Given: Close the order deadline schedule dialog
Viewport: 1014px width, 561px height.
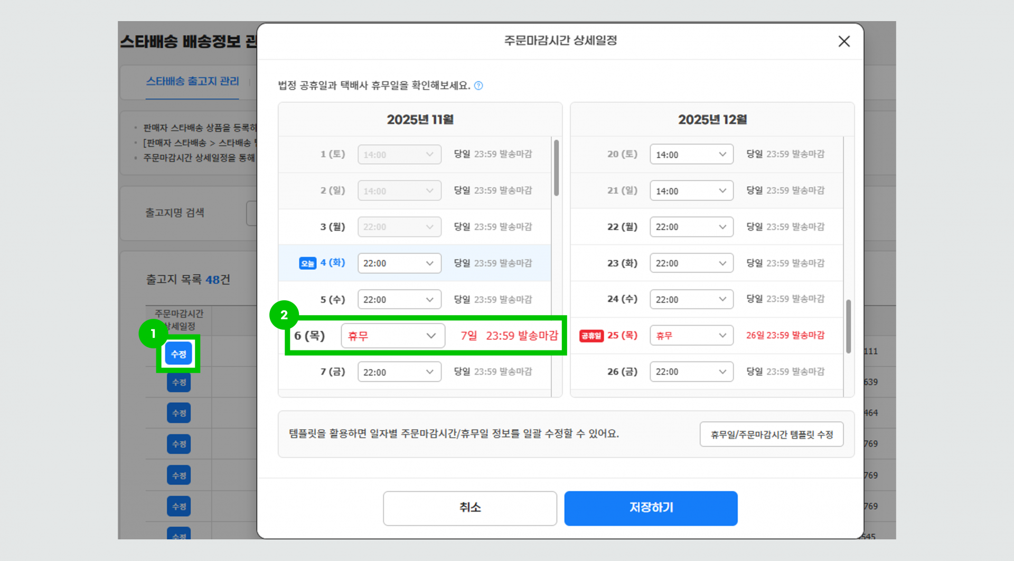Looking at the screenshot, I should (x=843, y=42).
